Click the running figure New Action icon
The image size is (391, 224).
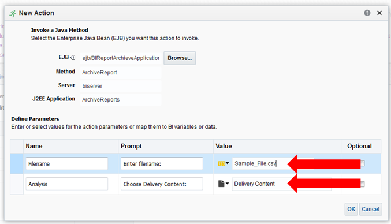point(13,13)
